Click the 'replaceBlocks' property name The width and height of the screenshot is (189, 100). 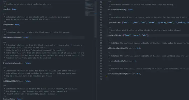114,35
